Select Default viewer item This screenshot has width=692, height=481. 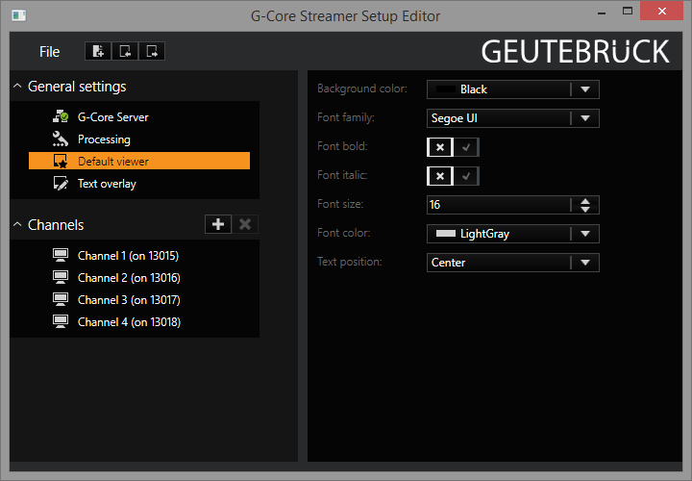coord(139,161)
